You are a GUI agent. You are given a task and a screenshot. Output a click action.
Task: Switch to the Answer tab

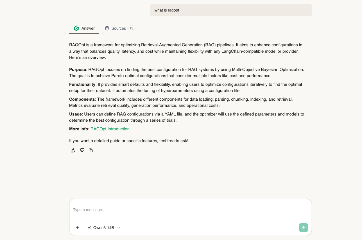(x=84, y=28)
